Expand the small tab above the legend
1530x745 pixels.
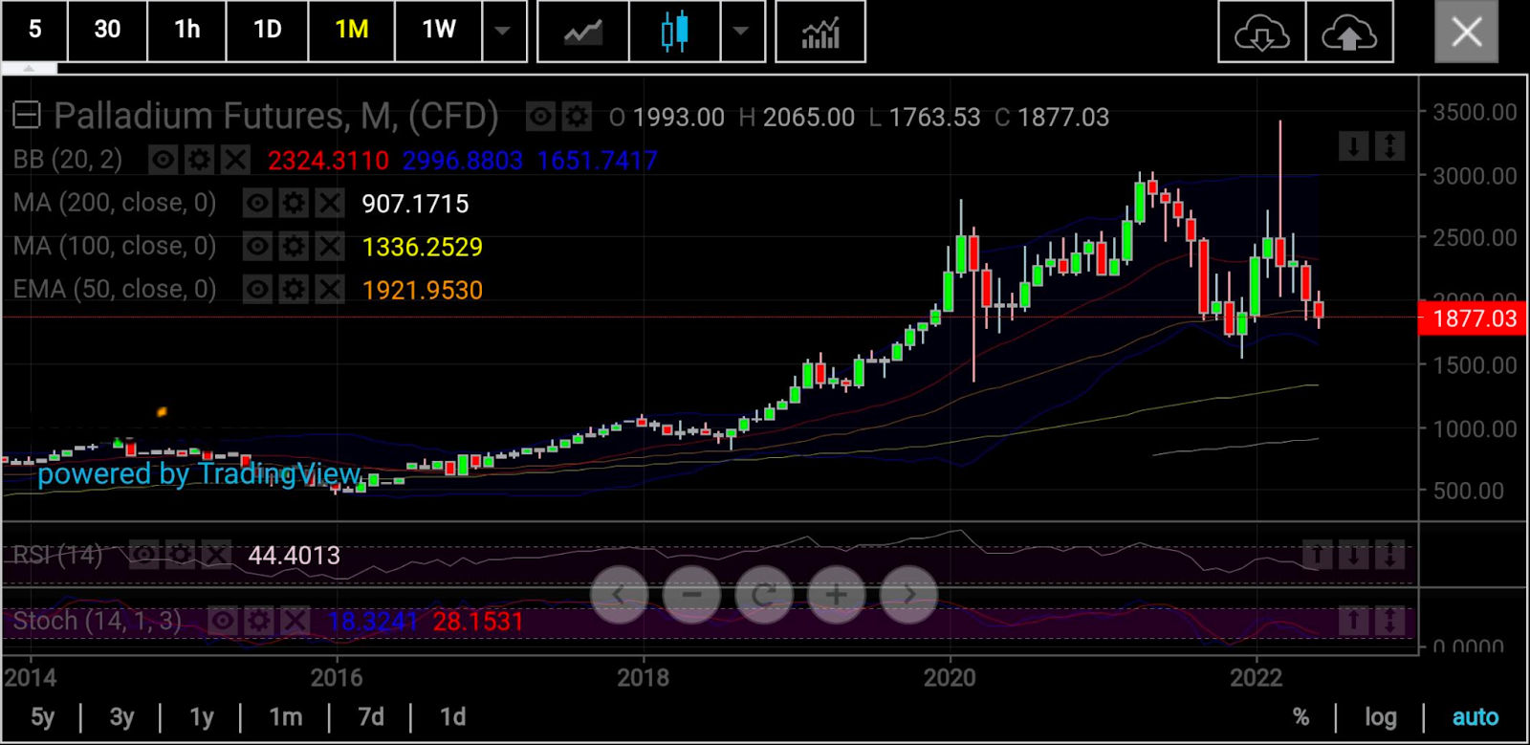(x=29, y=69)
